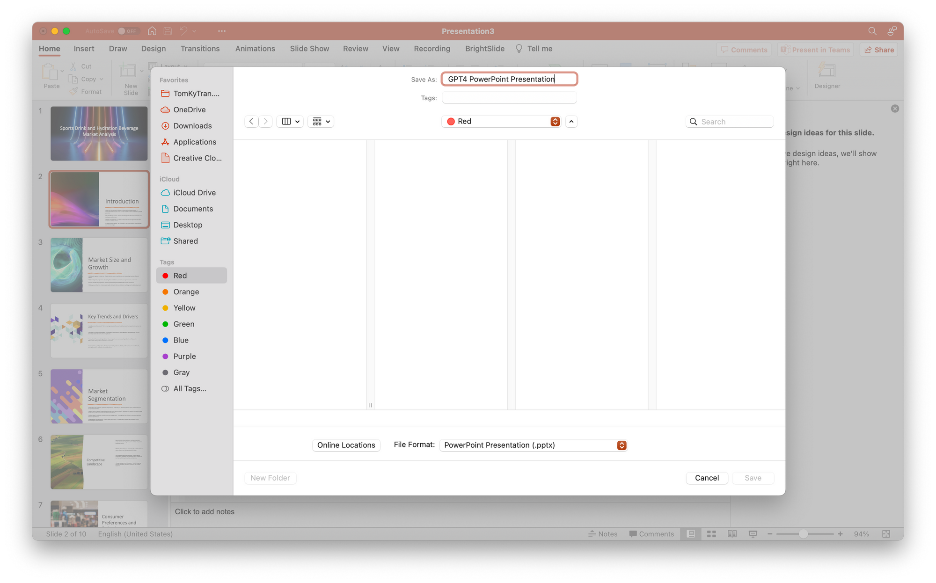Image resolution: width=936 pixels, height=583 pixels.
Task: Click the Shared folder icon
Action: coord(165,240)
